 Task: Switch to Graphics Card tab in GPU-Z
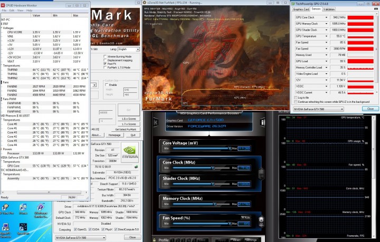click(x=301, y=9)
